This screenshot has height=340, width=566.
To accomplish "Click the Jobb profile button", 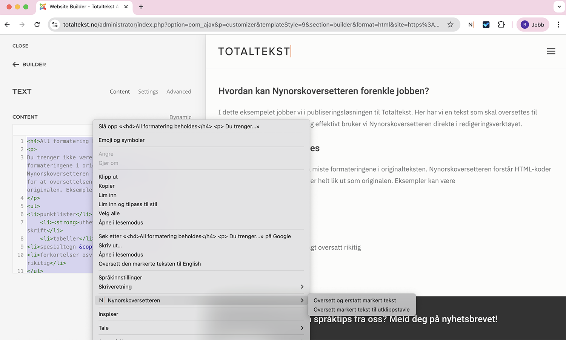I will tap(532, 25).
